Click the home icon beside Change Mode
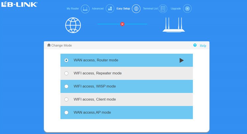 point(49,45)
